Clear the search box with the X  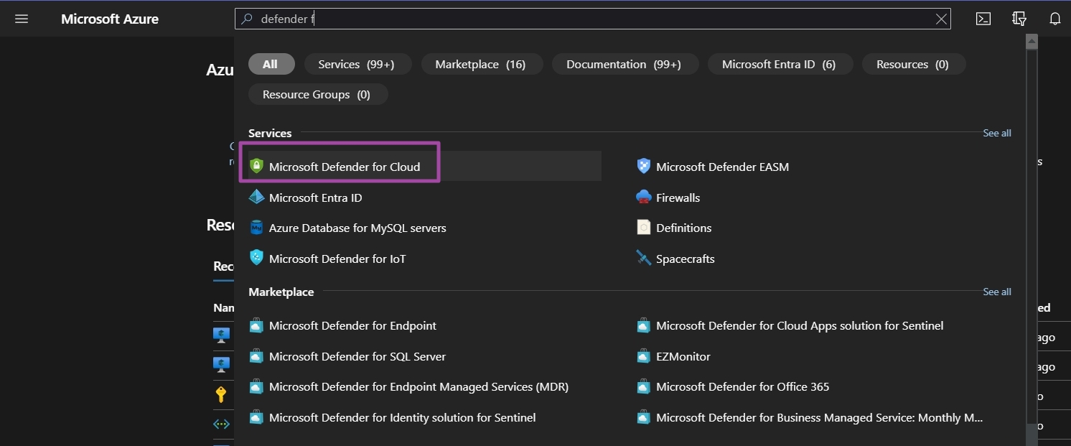click(x=941, y=19)
